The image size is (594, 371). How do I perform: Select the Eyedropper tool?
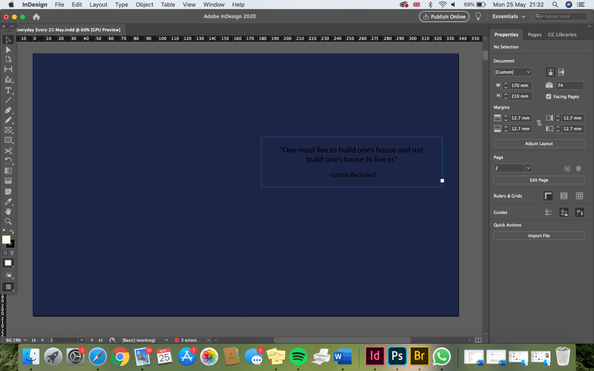(x=8, y=202)
